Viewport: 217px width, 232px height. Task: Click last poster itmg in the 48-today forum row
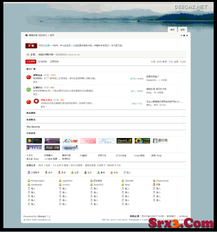coord(149,93)
